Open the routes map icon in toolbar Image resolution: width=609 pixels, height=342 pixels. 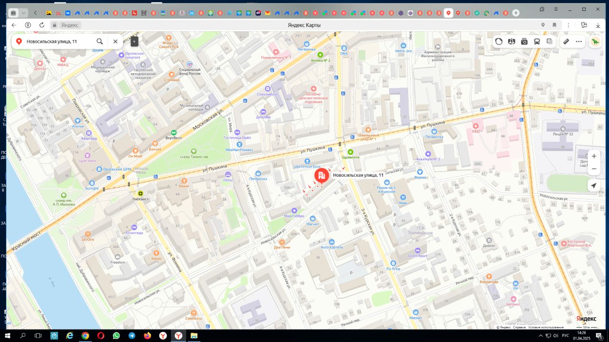point(511,41)
